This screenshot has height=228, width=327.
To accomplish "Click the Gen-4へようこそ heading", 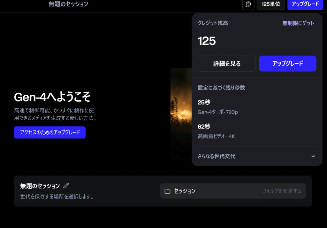I will pos(52,97).
